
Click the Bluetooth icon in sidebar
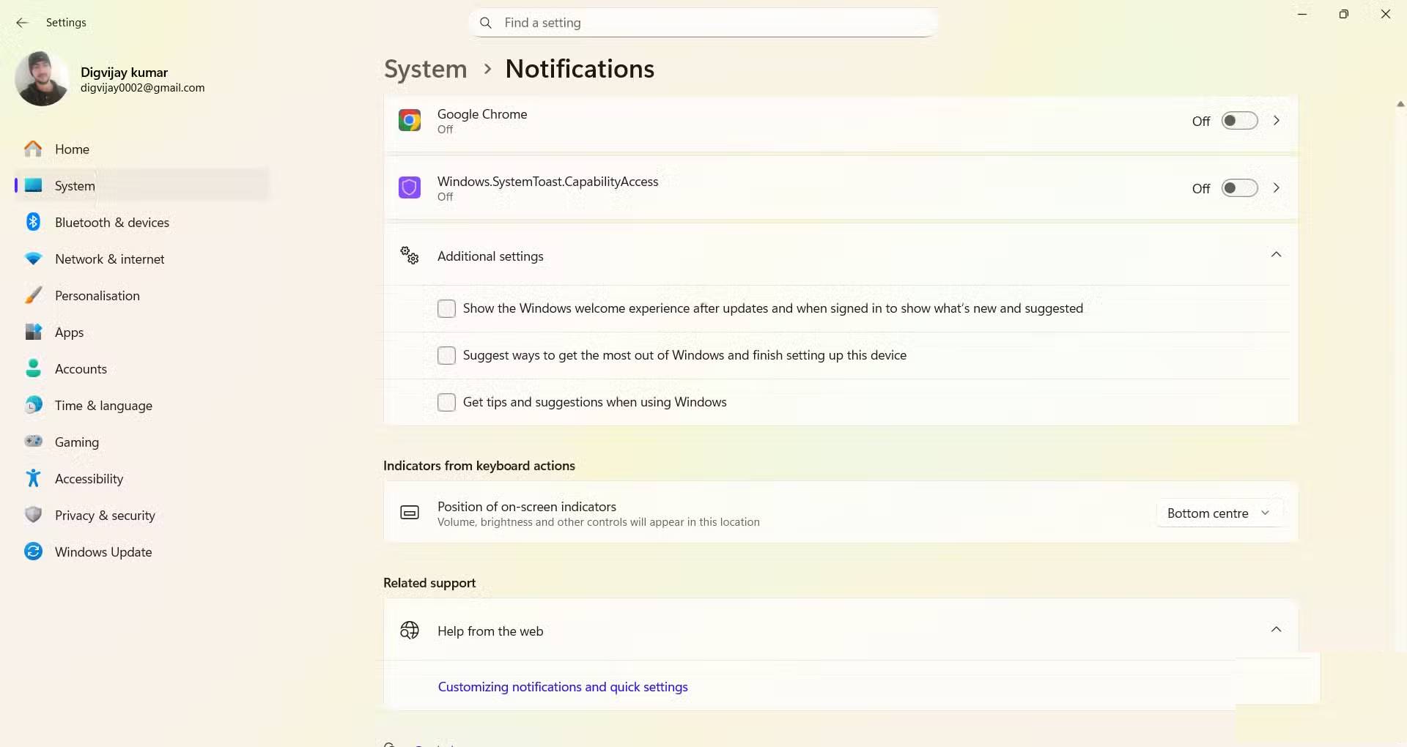coord(33,222)
